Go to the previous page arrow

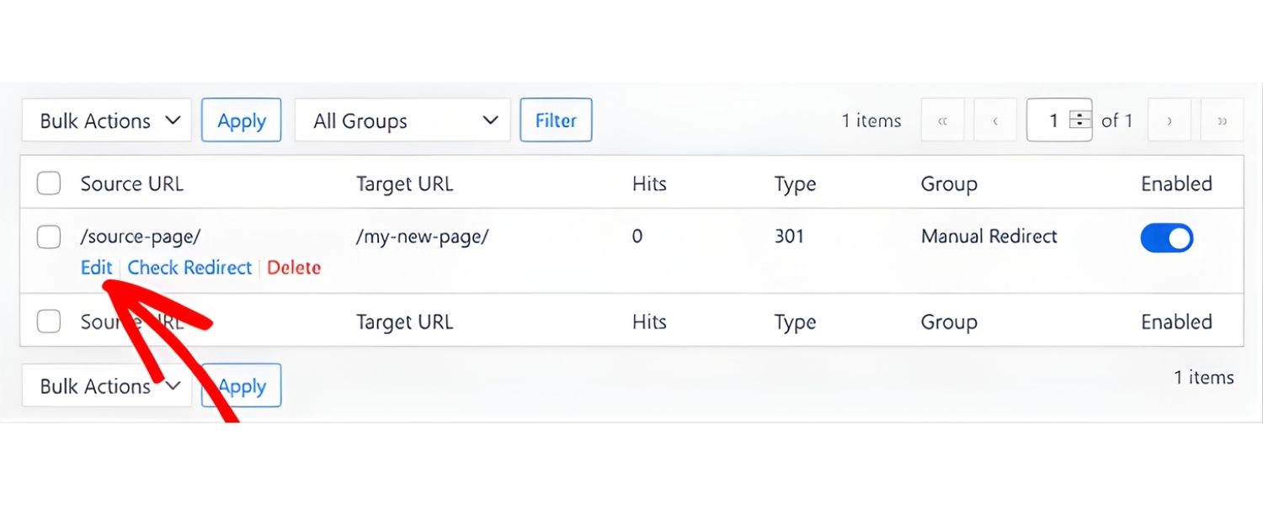click(x=995, y=120)
